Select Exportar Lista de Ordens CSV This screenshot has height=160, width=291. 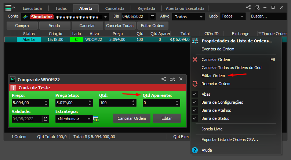[230, 140]
